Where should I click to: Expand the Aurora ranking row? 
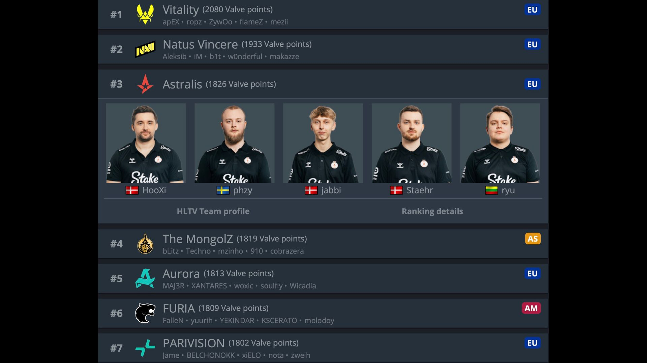323,278
